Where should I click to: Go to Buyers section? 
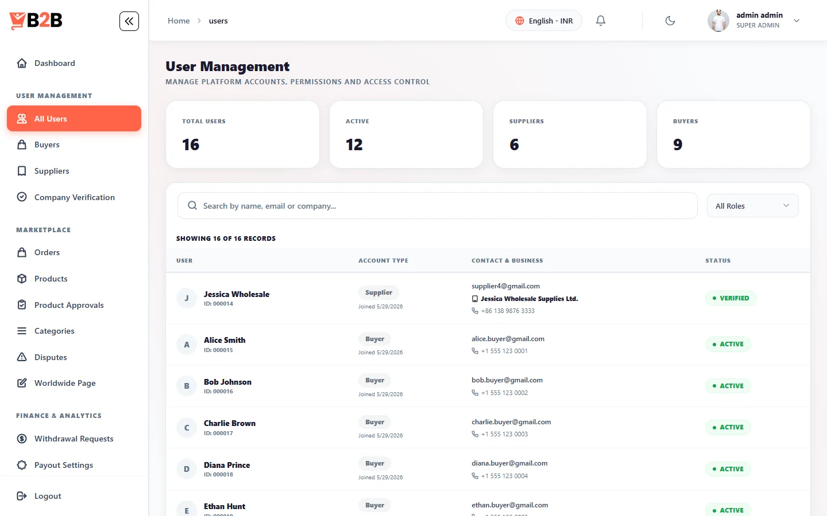(74, 144)
